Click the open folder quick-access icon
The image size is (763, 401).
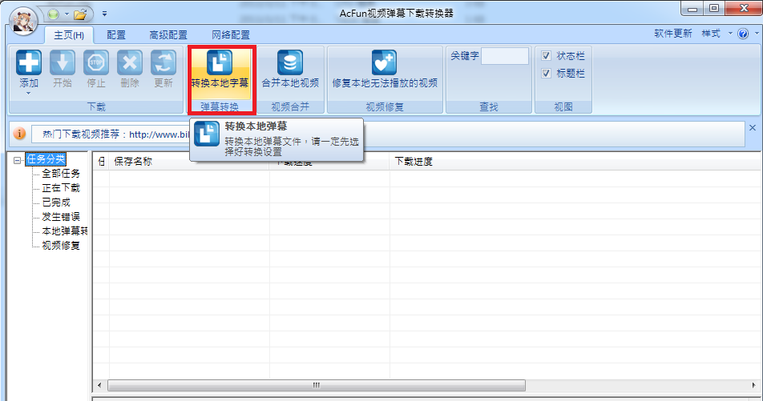tap(80, 14)
